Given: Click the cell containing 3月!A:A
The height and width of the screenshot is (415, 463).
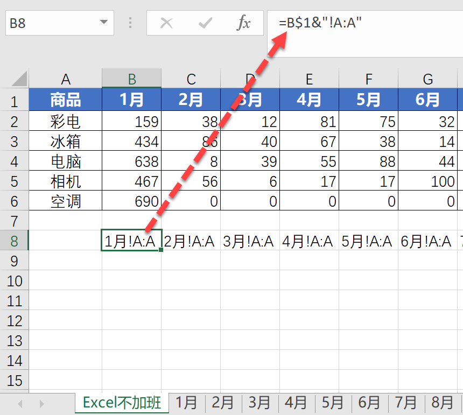Looking at the screenshot, I should pos(250,241).
